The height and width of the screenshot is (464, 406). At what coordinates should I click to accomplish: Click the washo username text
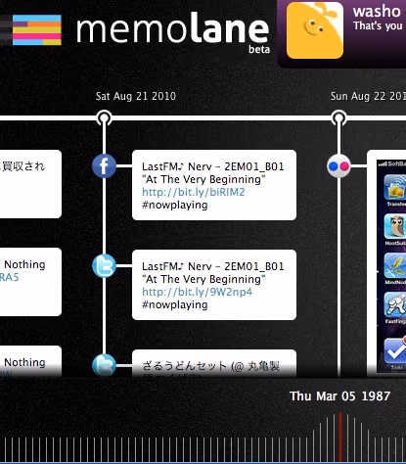[x=377, y=12]
